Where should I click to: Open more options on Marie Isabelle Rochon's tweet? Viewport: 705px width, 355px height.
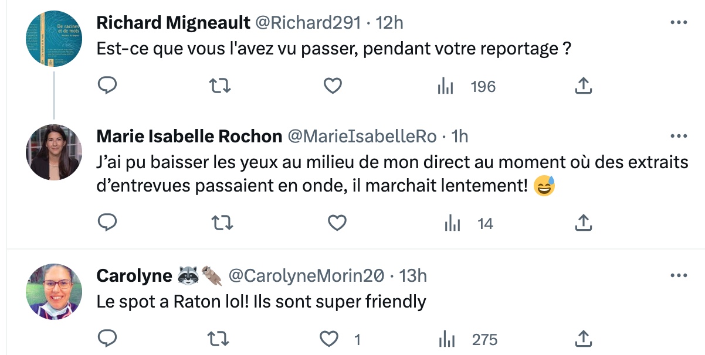(678, 136)
